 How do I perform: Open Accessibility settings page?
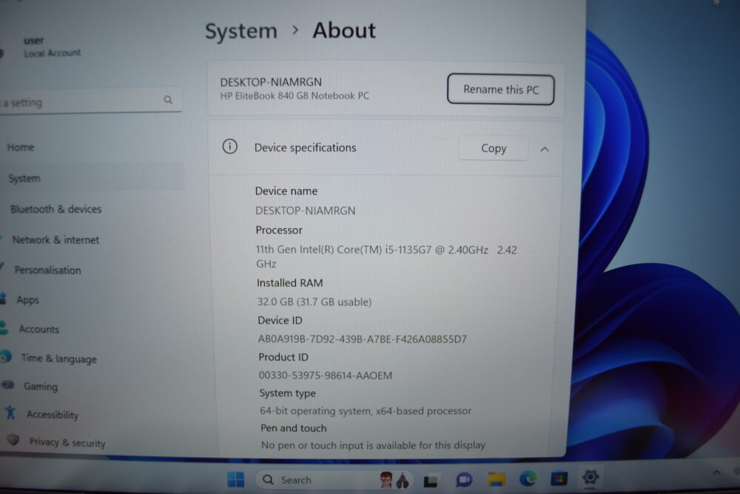point(53,415)
